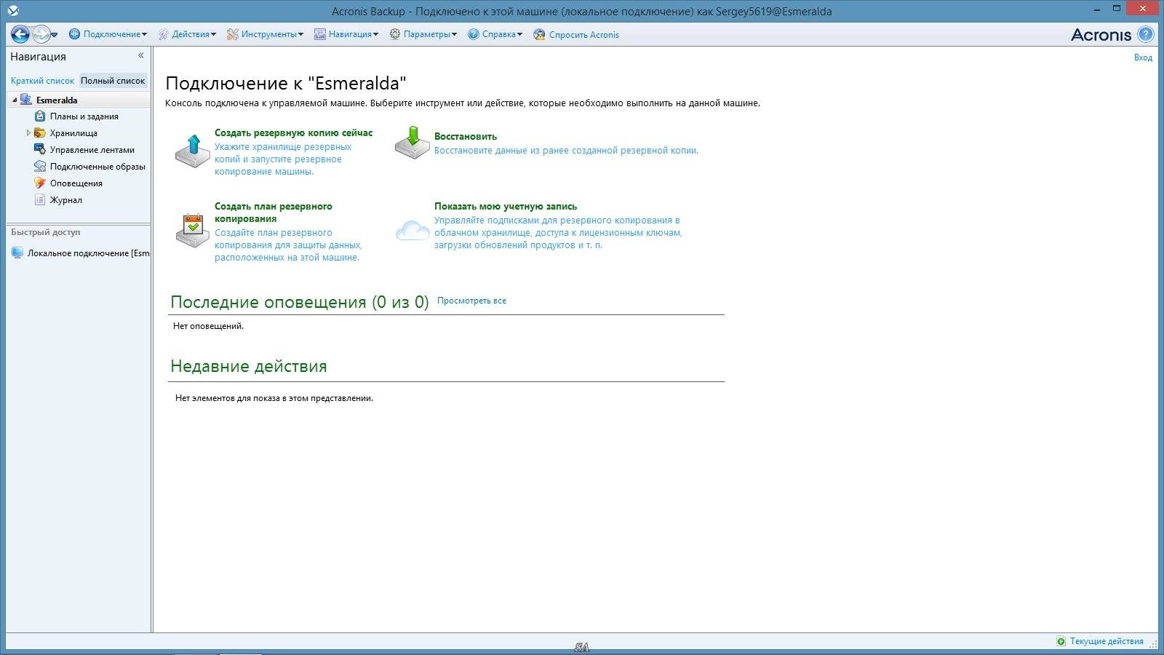Screen dimensions: 1164x655
Task: Click the Управление лентами icon
Action: [x=40, y=149]
